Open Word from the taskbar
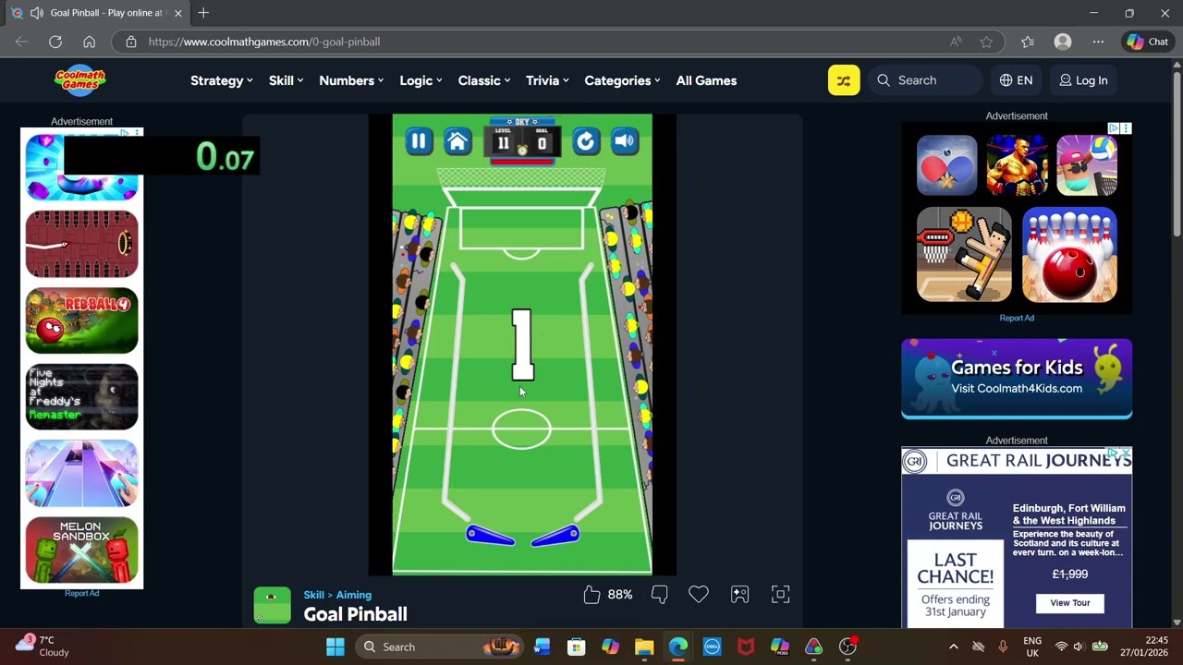 pyautogui.click(x=542, y=647)
